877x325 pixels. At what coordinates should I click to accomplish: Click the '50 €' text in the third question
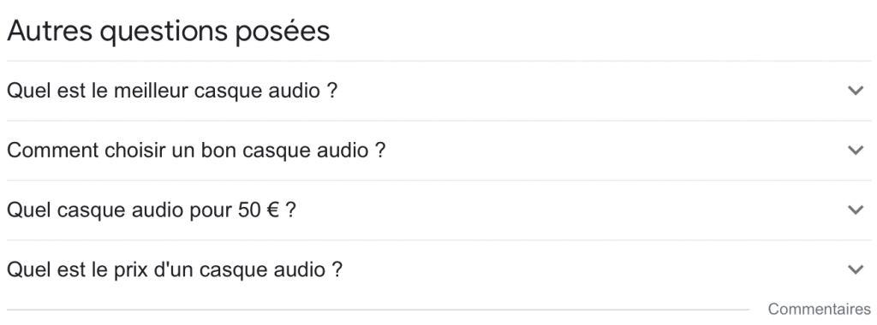(x=259, y=210)
